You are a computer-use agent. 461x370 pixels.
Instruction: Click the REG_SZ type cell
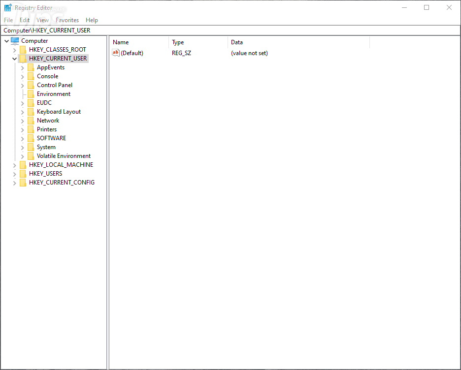coord(181,53)
